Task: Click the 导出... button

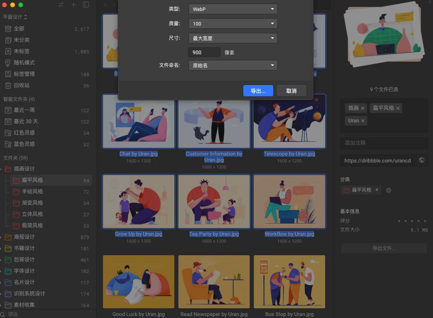Action: [258, 91]
